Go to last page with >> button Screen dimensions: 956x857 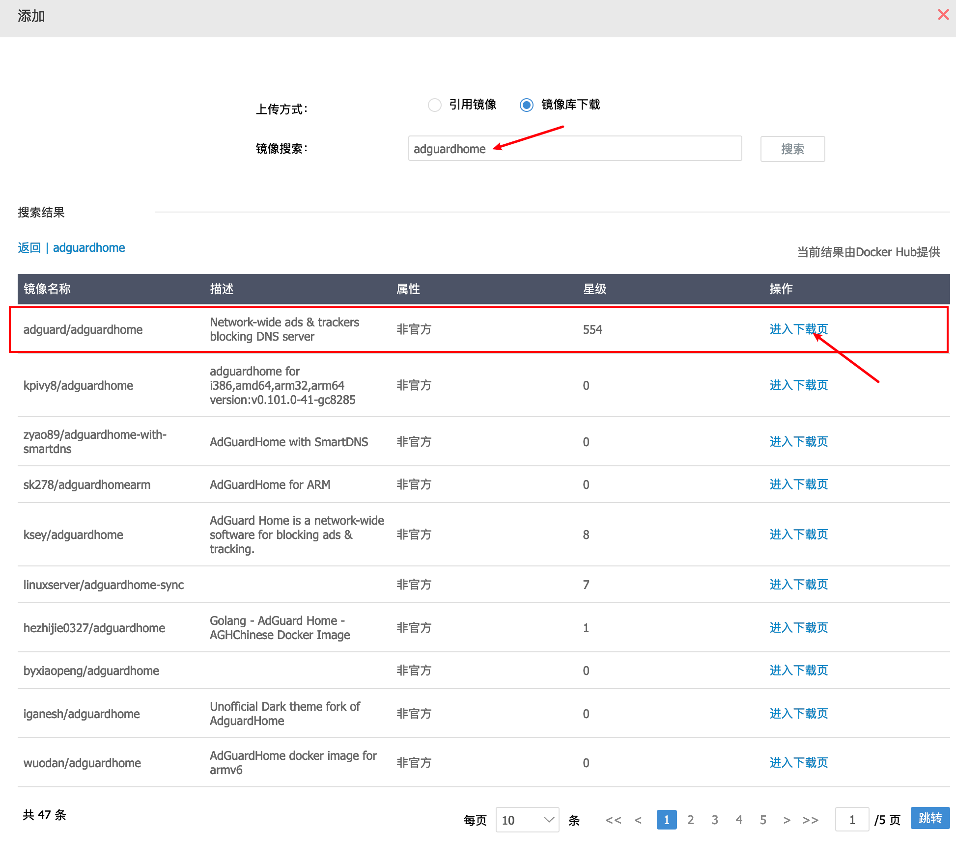pos(811,820)
